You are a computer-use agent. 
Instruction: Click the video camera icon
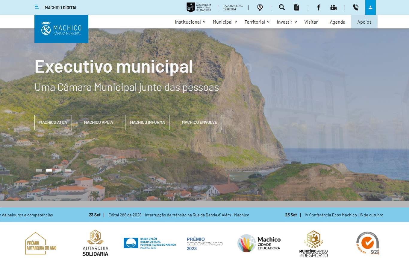click(334, 7)
